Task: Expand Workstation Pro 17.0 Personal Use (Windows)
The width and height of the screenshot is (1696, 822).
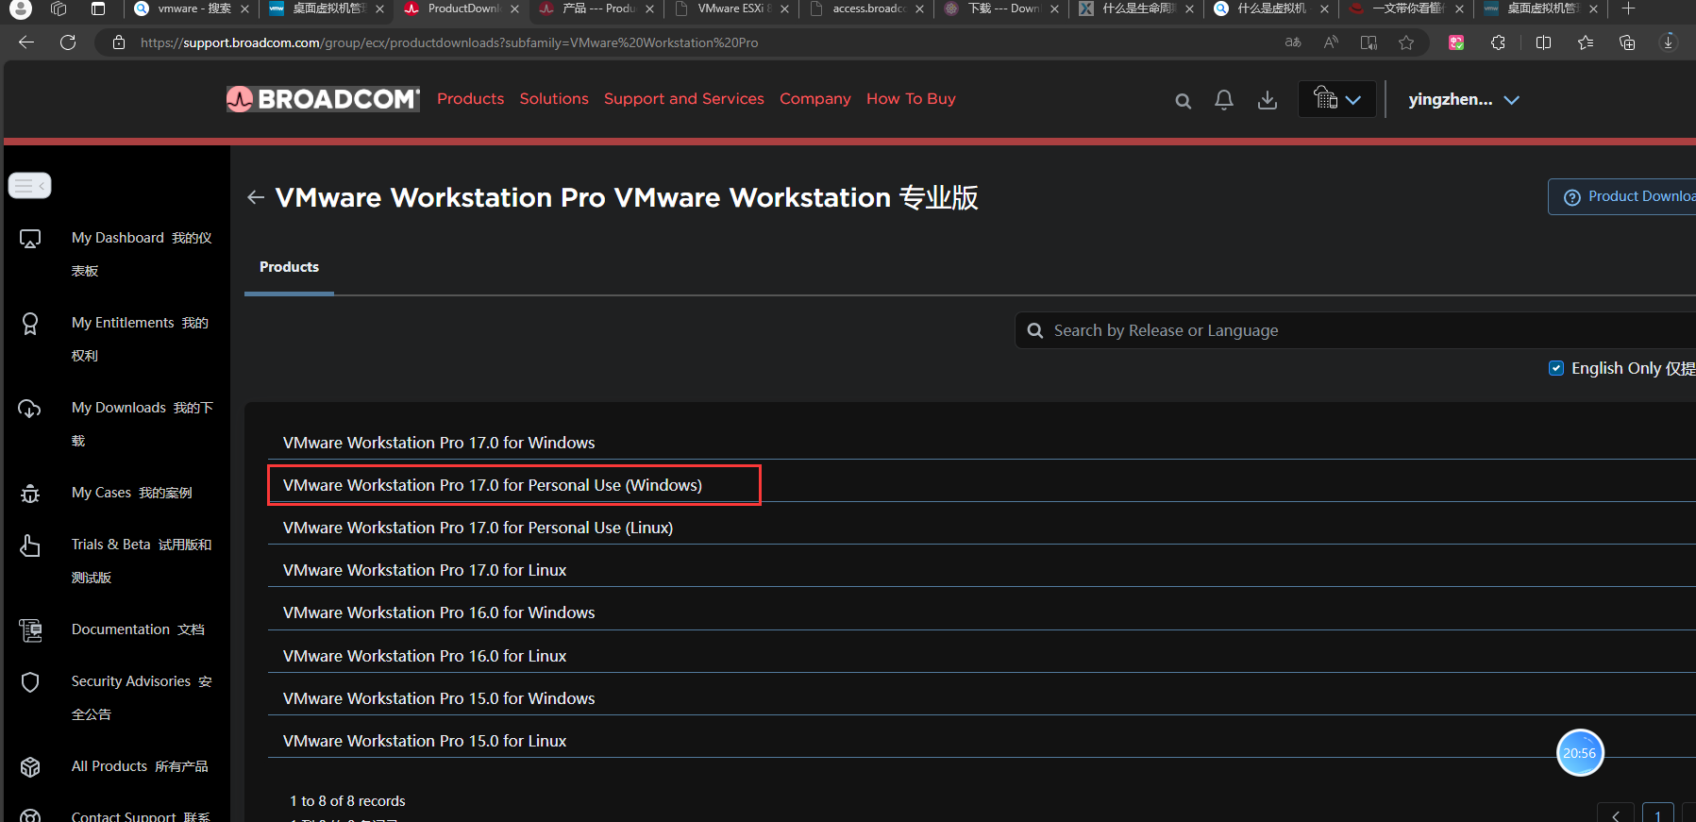Action: click(x=982, y=485)
